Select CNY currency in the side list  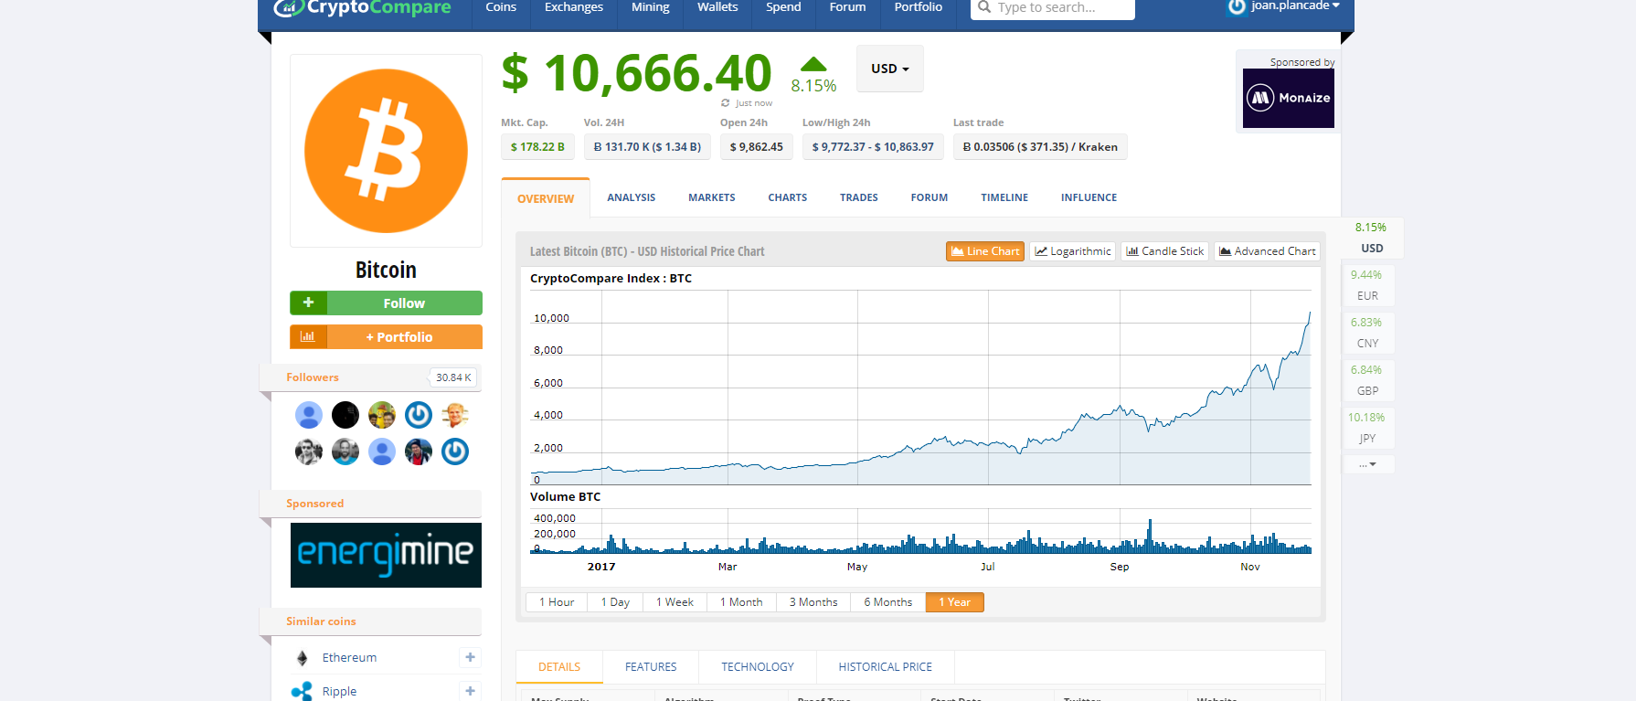(x=1367, y=333)
